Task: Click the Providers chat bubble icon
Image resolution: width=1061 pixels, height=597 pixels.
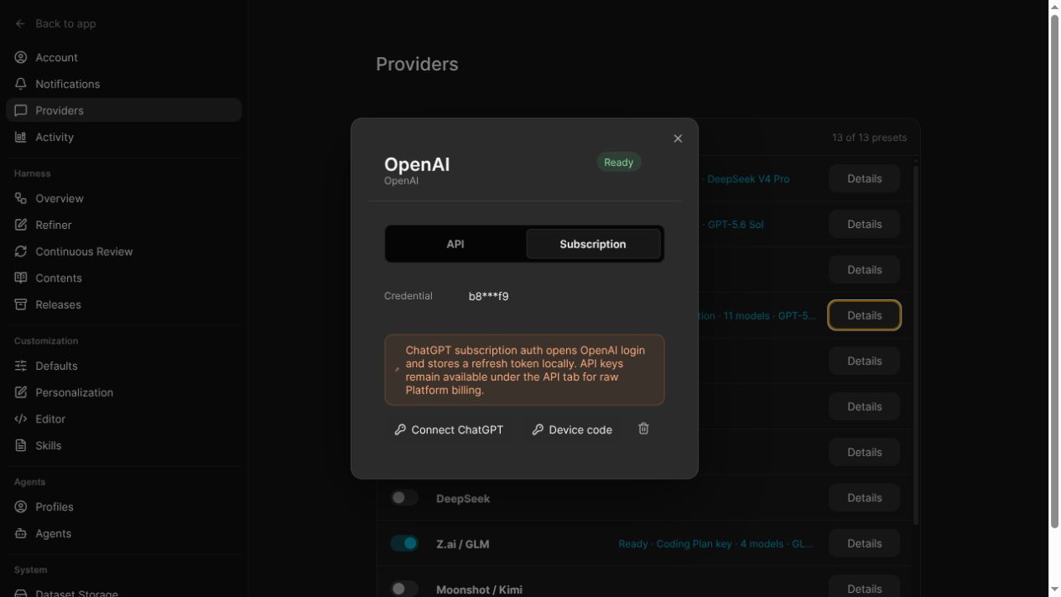Action: point(21,110)
